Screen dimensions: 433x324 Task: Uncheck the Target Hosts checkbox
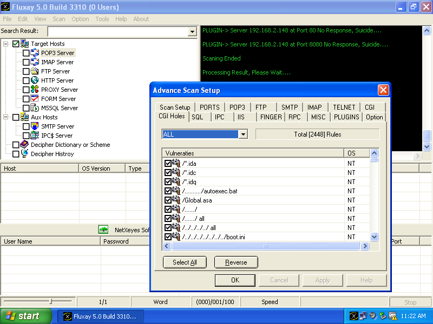(16, 44)
